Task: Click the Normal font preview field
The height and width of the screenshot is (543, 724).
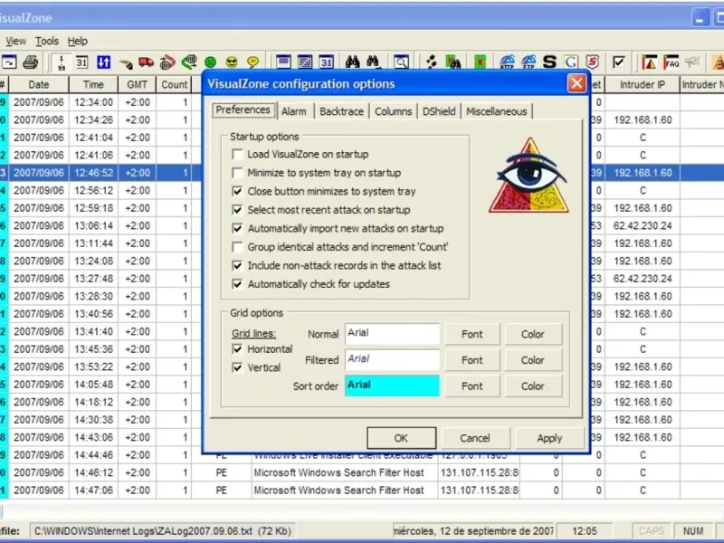Action: coord(392,334)
